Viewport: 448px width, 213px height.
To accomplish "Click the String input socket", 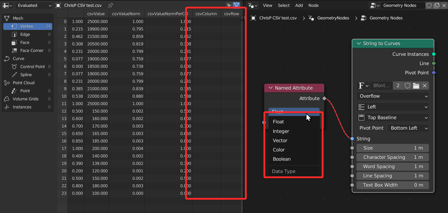I will click(x=352, y=139).
